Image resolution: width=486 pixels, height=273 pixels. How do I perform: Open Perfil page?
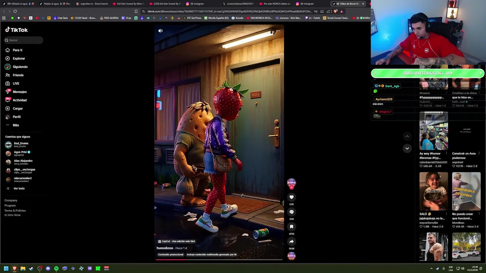click(x=13, y=117)
